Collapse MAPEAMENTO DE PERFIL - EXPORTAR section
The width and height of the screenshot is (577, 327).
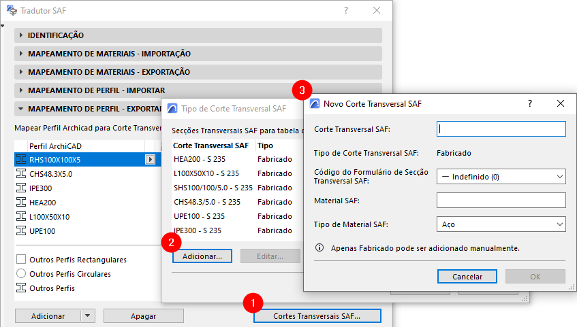click(x=20, y=109)
